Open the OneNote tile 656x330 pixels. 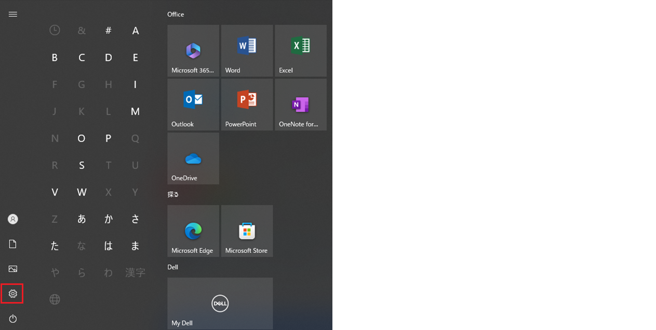[301, 105]
